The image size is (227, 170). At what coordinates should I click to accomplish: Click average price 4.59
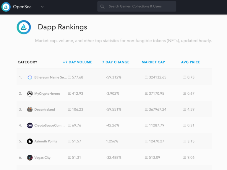point(189,109)
